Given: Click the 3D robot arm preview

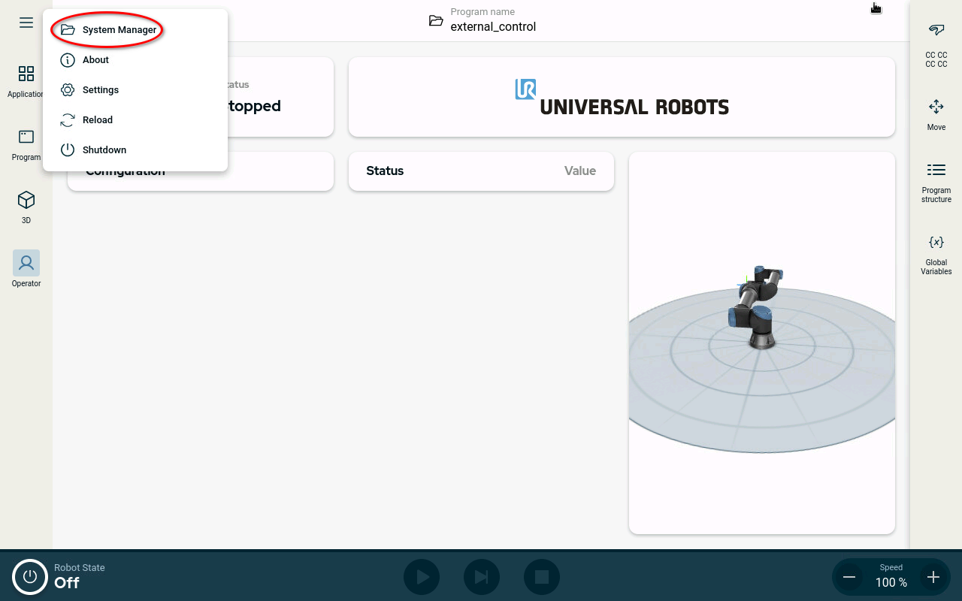Looking at the screenshot, I should coord(762,343).
